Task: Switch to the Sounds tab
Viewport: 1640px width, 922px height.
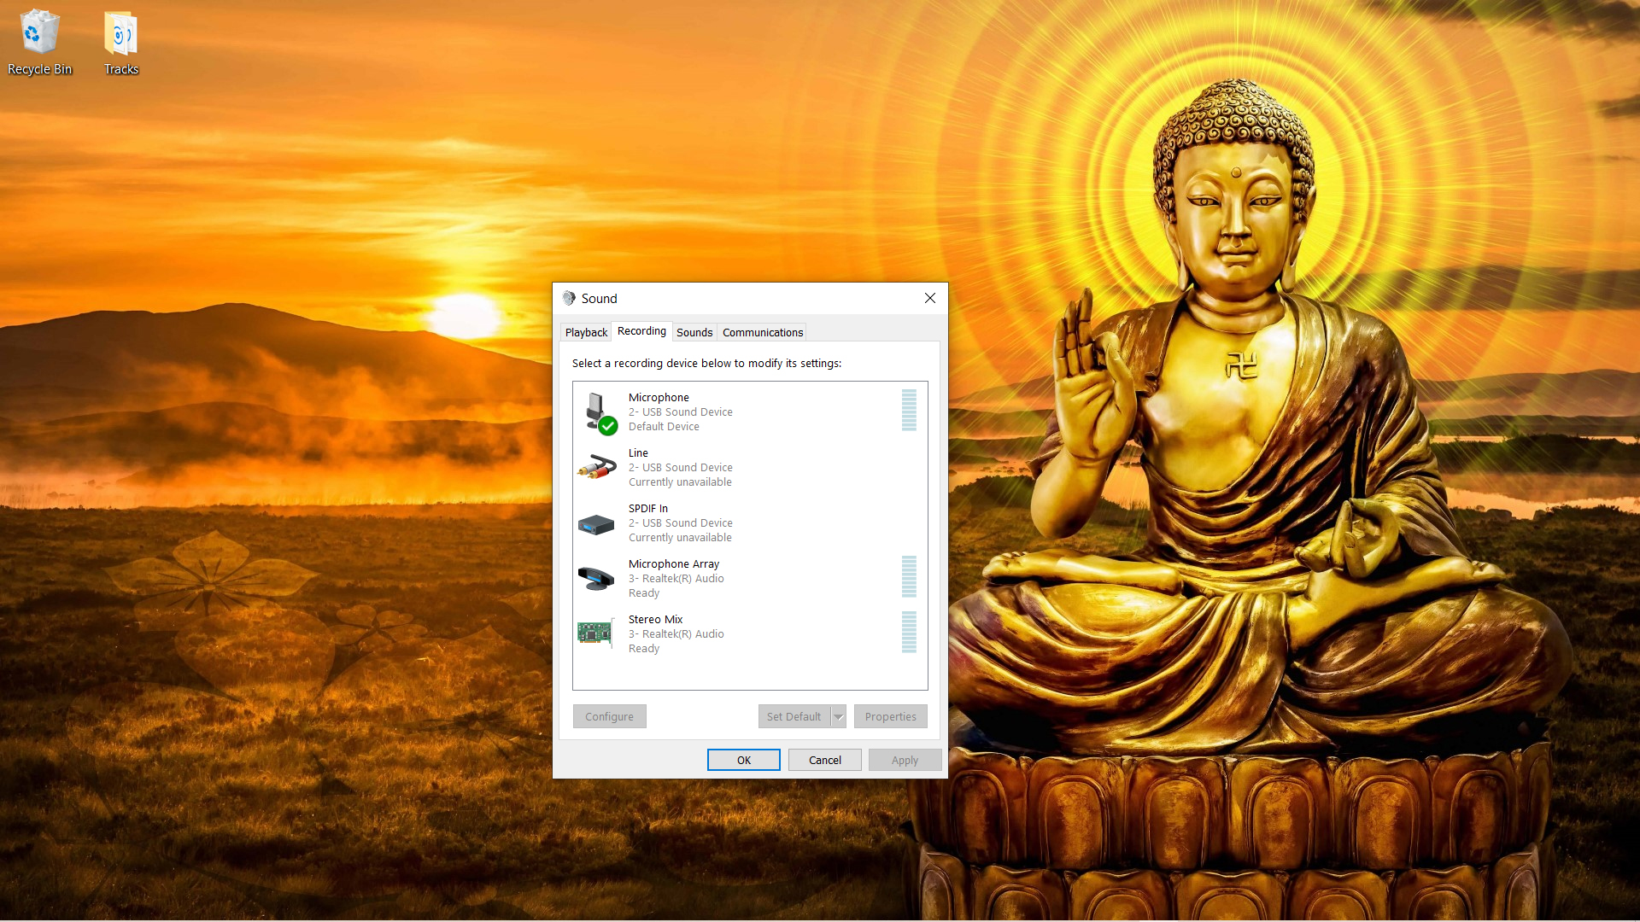Action: click(694, 332)
